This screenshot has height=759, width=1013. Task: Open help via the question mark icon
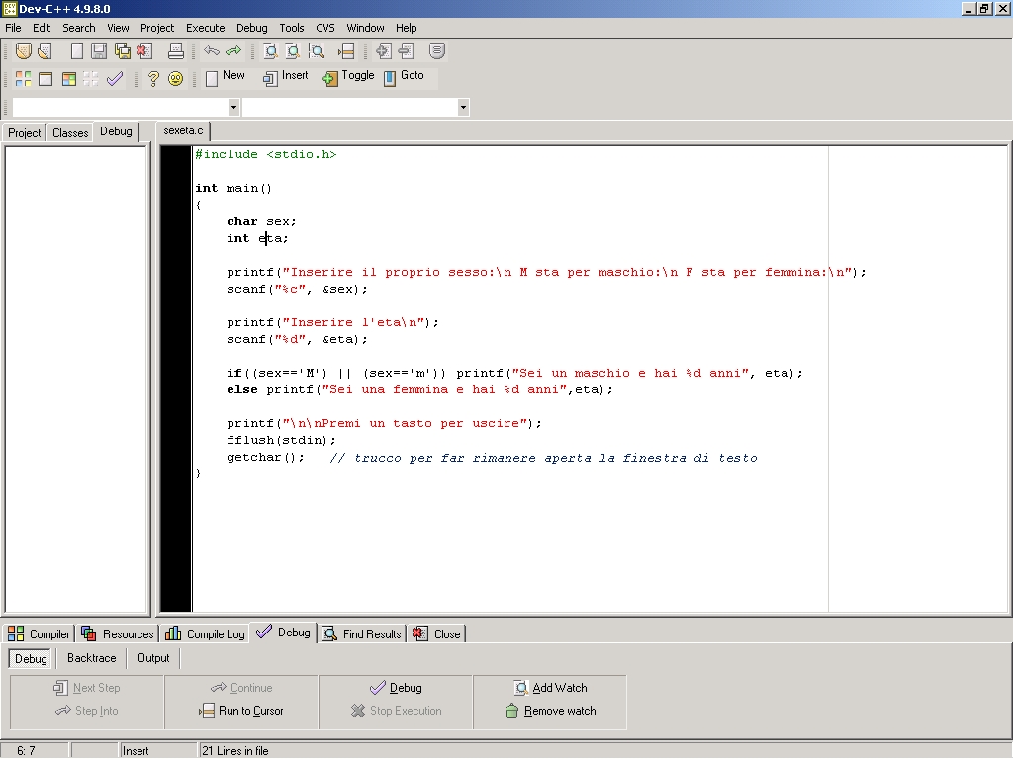coord(153,79)
